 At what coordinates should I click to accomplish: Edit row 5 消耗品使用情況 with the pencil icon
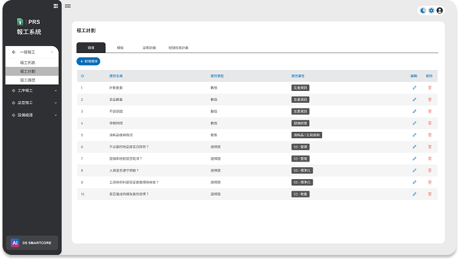point(414,134)
